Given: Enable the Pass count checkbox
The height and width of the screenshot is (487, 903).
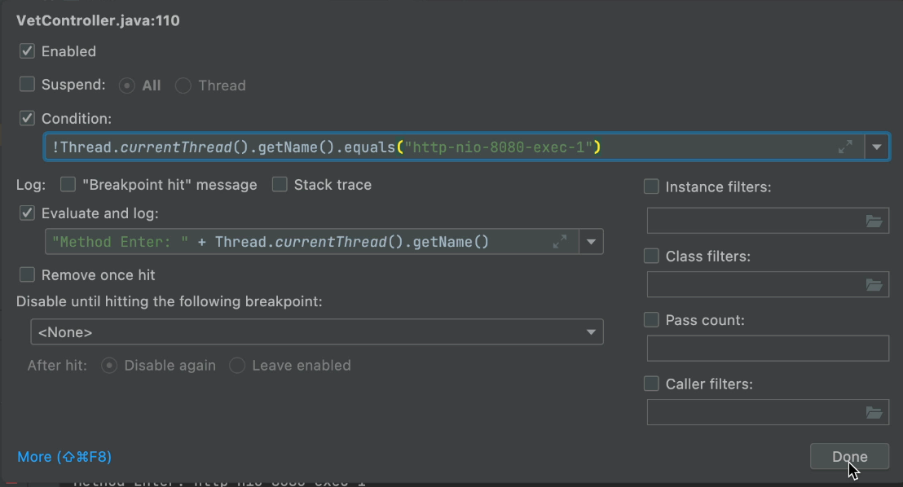Looking at the screenshot, I should click(651, 320).
